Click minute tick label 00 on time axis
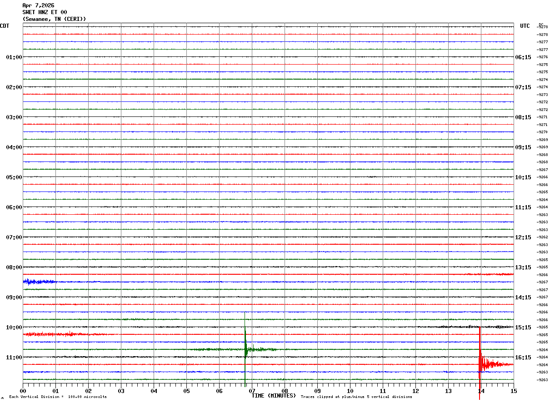Image resolution: width=550 pixels, height=403 pixels. coord(23,391)
